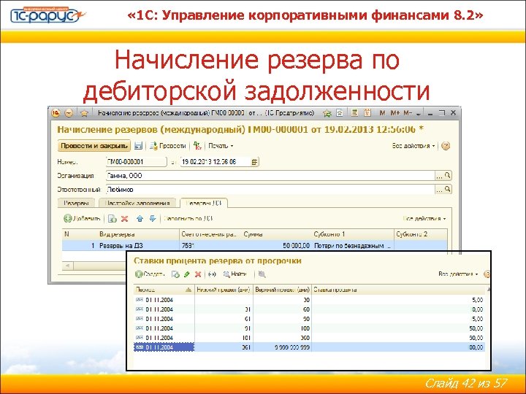Click the ellipsis select button in Ответственный field
The height and width of the screenshot is (394, 526).
[439, 190]
